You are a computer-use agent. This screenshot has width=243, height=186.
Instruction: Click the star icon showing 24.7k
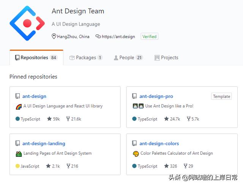click(166, 119)
